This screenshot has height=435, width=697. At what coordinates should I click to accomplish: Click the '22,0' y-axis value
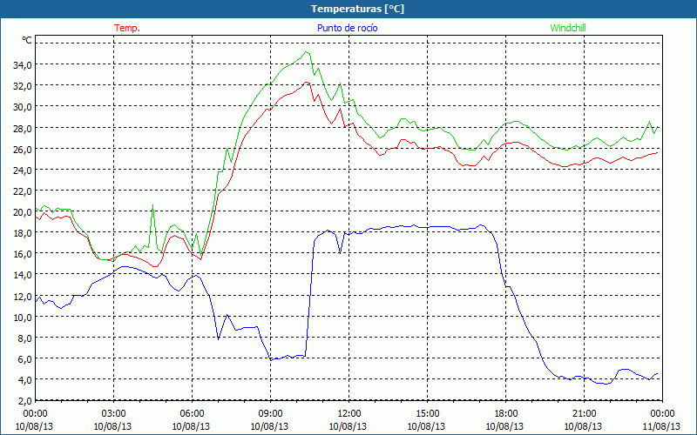click(23, 191)
